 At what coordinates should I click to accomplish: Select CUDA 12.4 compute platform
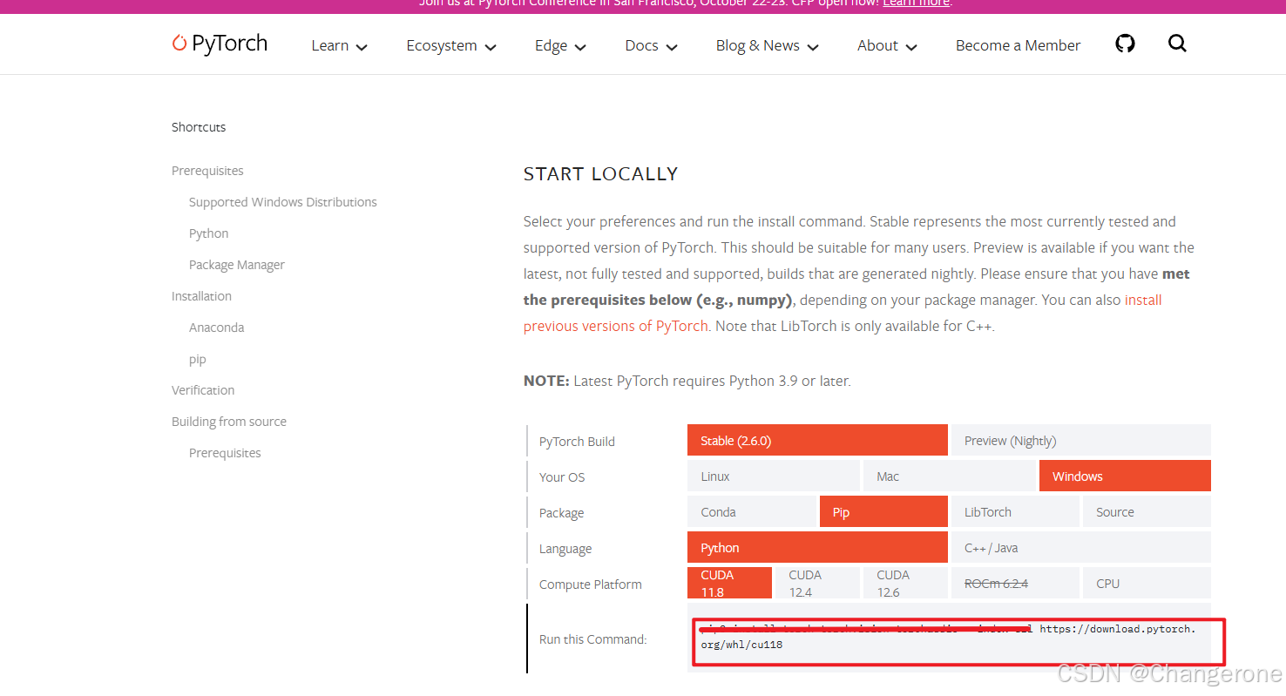point(817,583)
